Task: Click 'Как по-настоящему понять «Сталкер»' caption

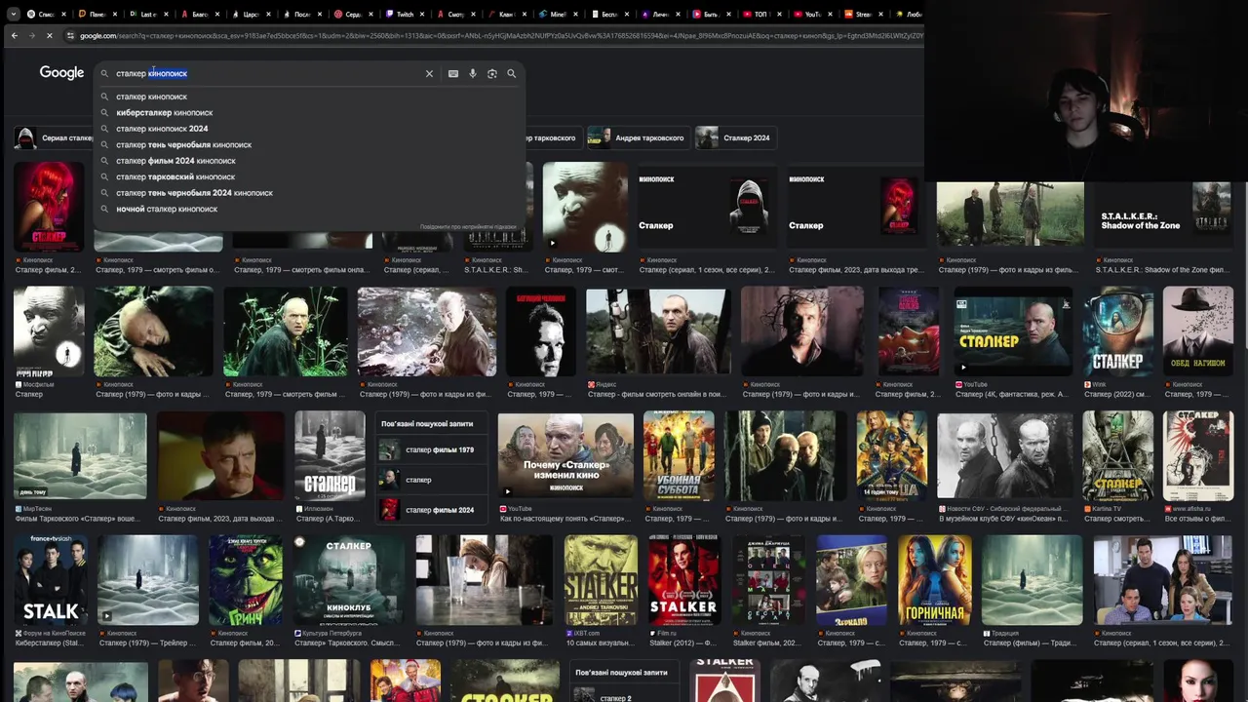Action: pyautogui.click(x=567, y=519)
